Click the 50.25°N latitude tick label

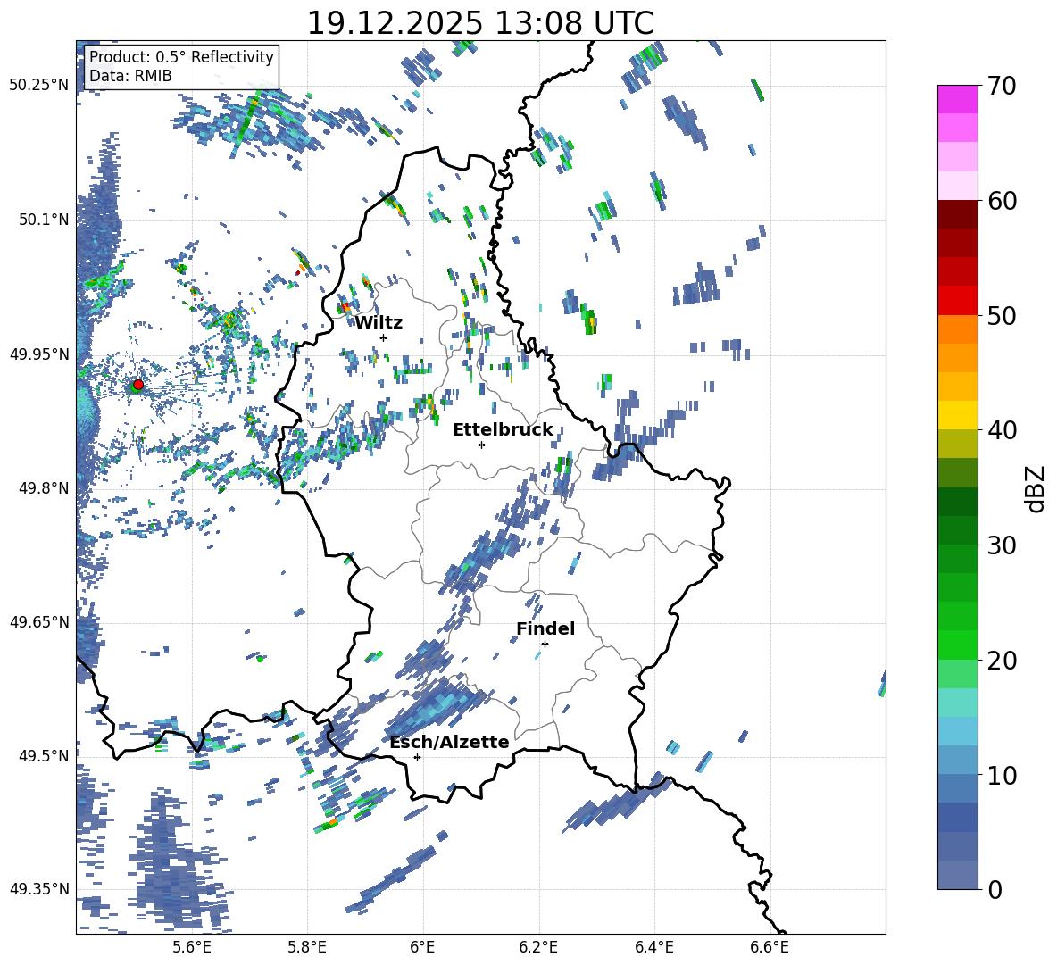tap(38, 85)
